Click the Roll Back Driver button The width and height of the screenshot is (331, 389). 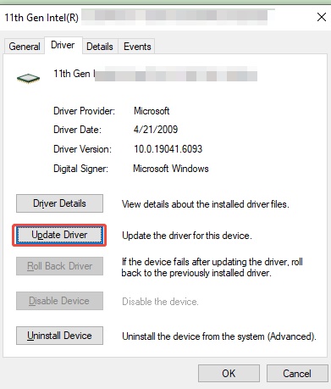point(59,266)
